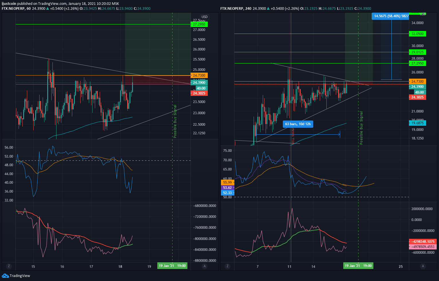Screen dimensions: 439x281
Task: Click the -6800000.0000 axis value on the left chart
Action: point(205,206)
